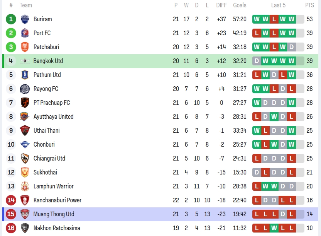
Task: Click the PT Prachuap FC crest
Action: [x=25, y=103]
